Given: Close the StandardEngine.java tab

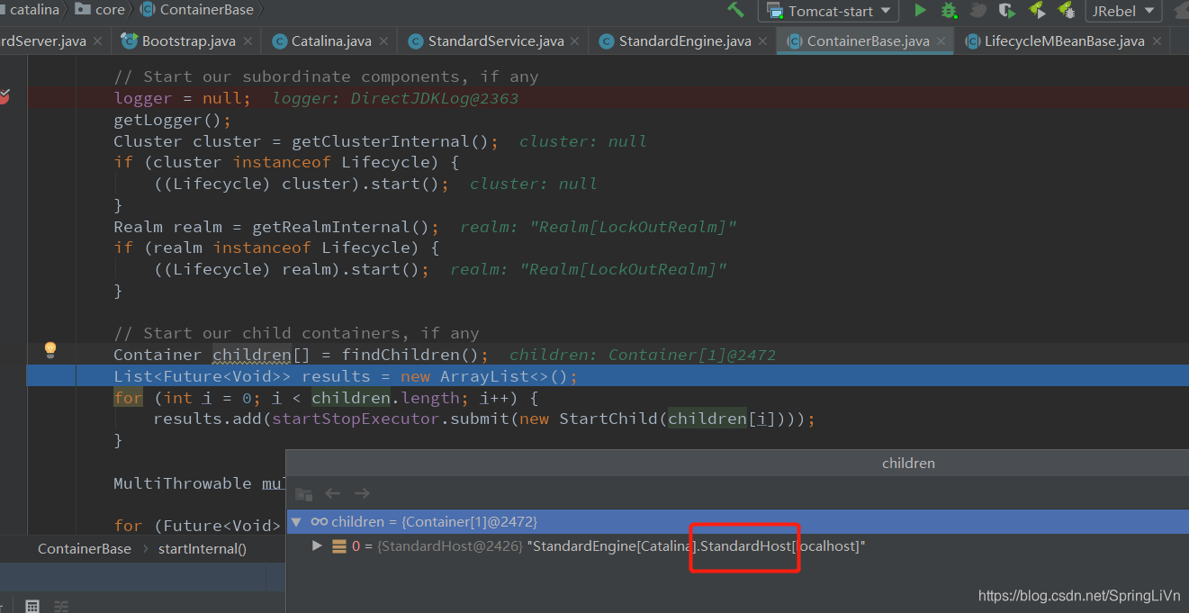Looking at the screenshot, I should click(x=762, y=41).
